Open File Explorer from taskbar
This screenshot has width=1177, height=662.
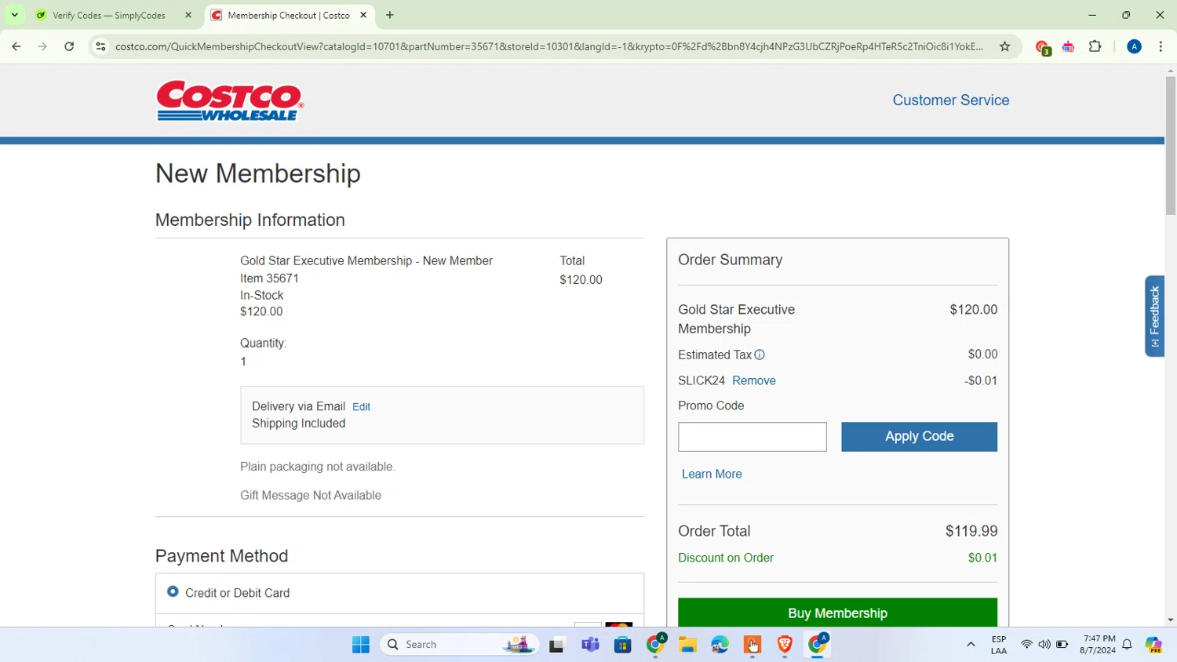tap(688, 645)
